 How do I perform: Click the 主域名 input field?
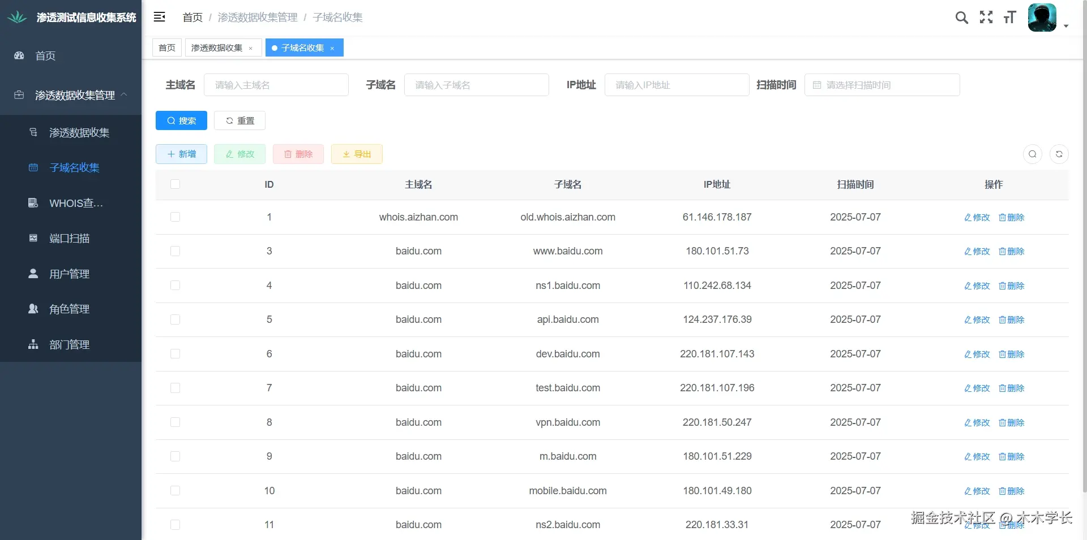tap(276, 85)
